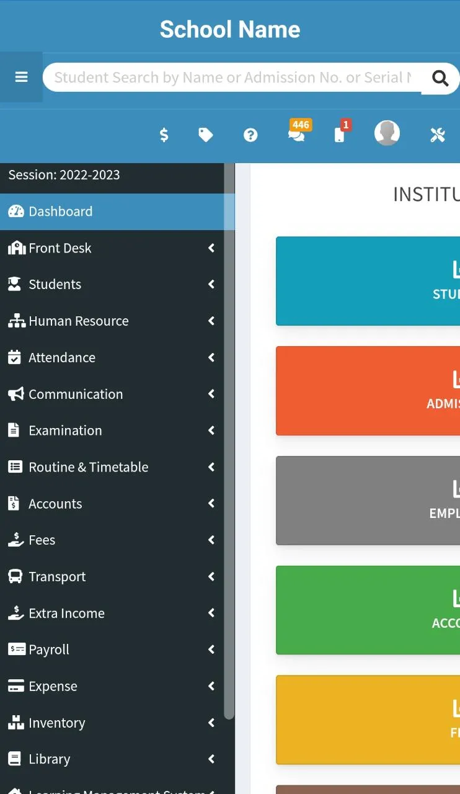Click the Fees hand-dollar icon

tap(15, 540)
